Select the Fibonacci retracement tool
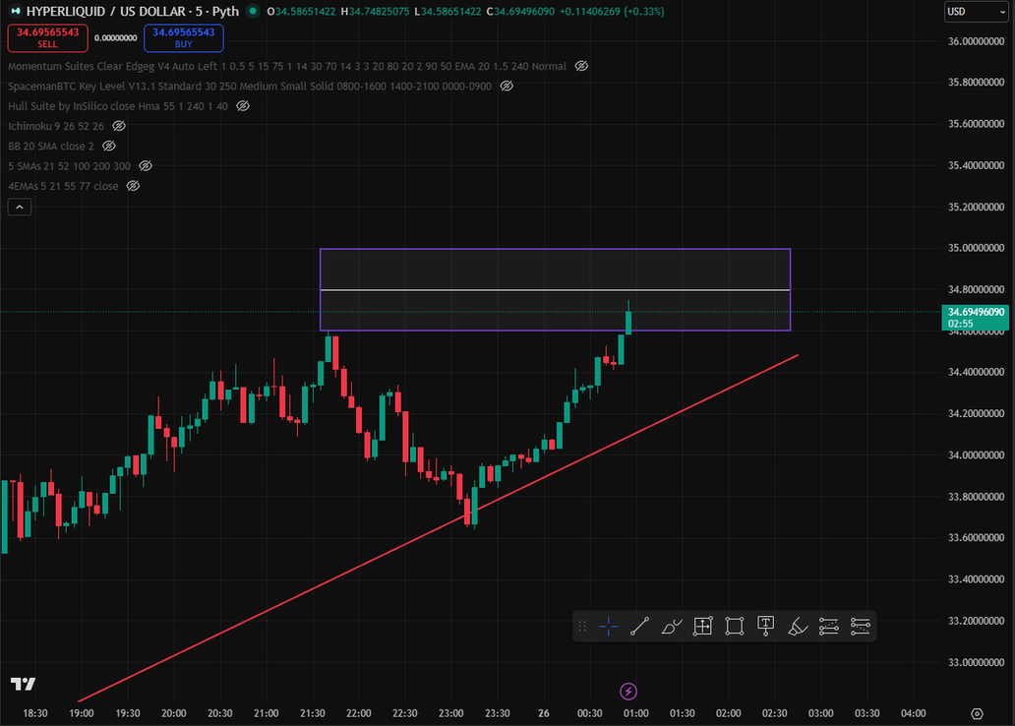1015x726 pixels. pos(829,626)
